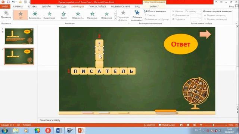The width and height of the screenshot is (239, 134).
Task: Click the zoom slider handle
Action: [213, 125]
